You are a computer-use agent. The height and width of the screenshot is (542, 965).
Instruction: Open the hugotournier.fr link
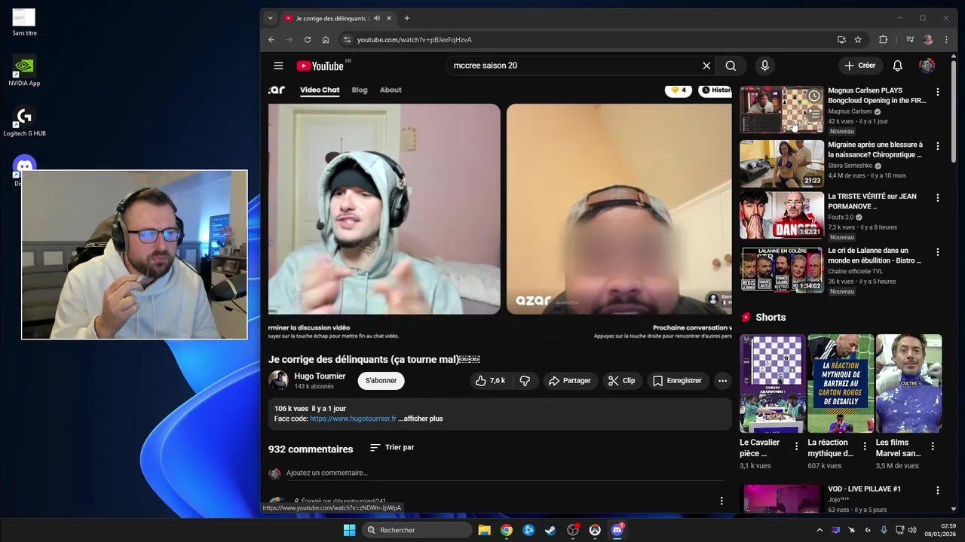tap(353, 419)
